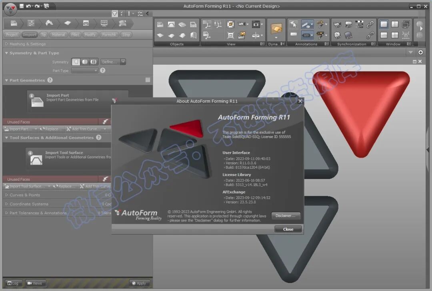The height and width of the screenshot is (291, 432).
Task: Click the book-shaped icon in Objects group
Action: pyautogui.click(x=194, y=35)
